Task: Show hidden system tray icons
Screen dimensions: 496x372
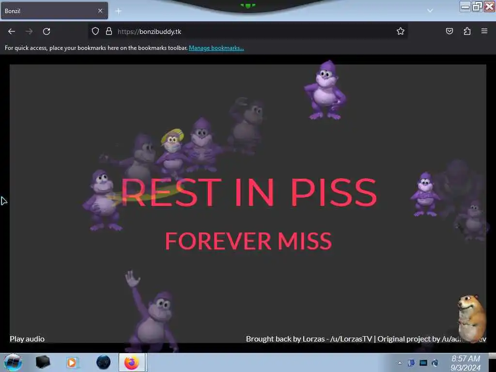Action: pyautogui.click(x=400, y=363)
